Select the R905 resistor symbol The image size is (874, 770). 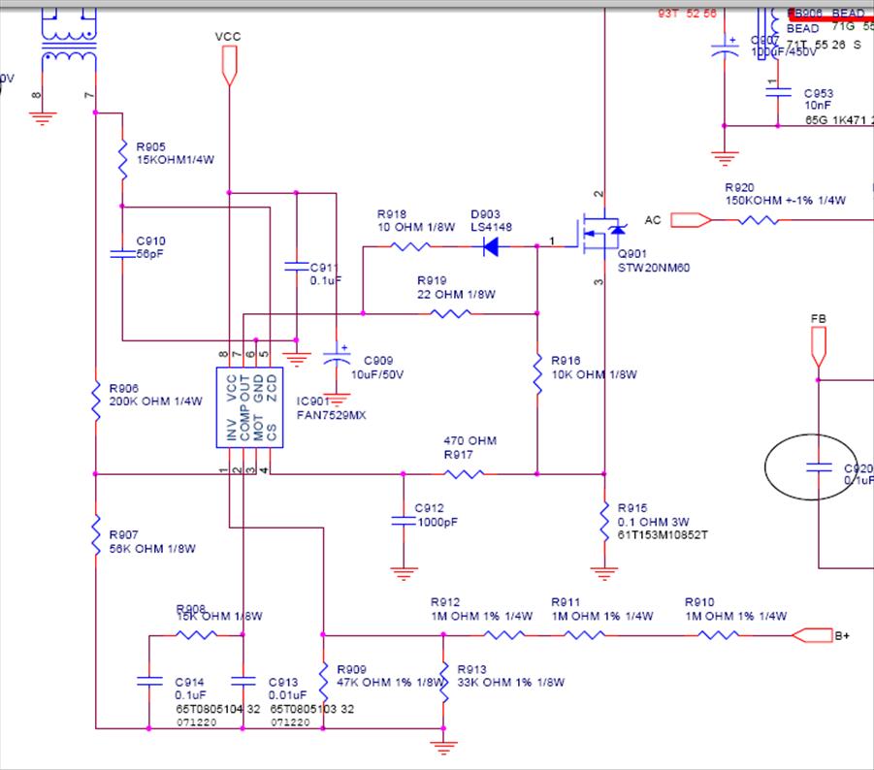(122, 160)
